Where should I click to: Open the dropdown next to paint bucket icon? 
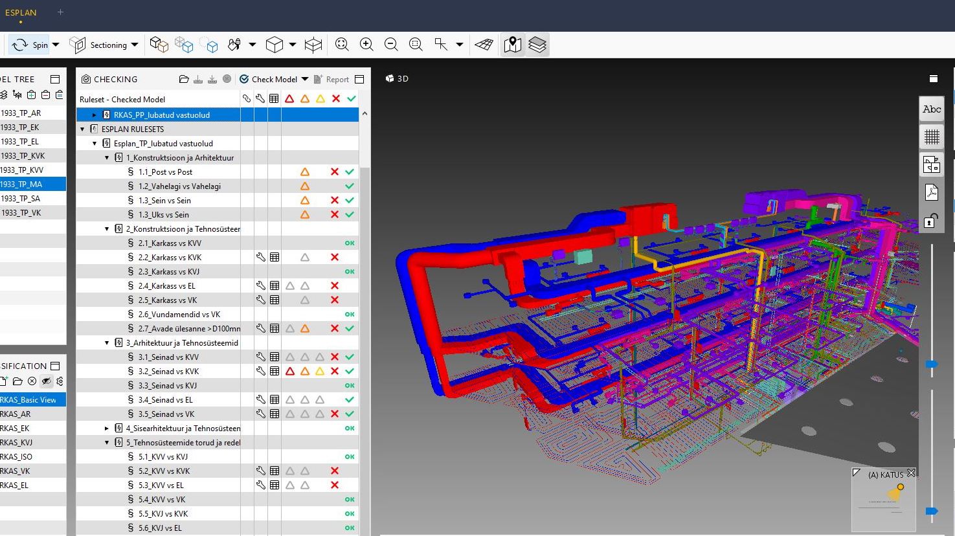(x=253, y=45)
